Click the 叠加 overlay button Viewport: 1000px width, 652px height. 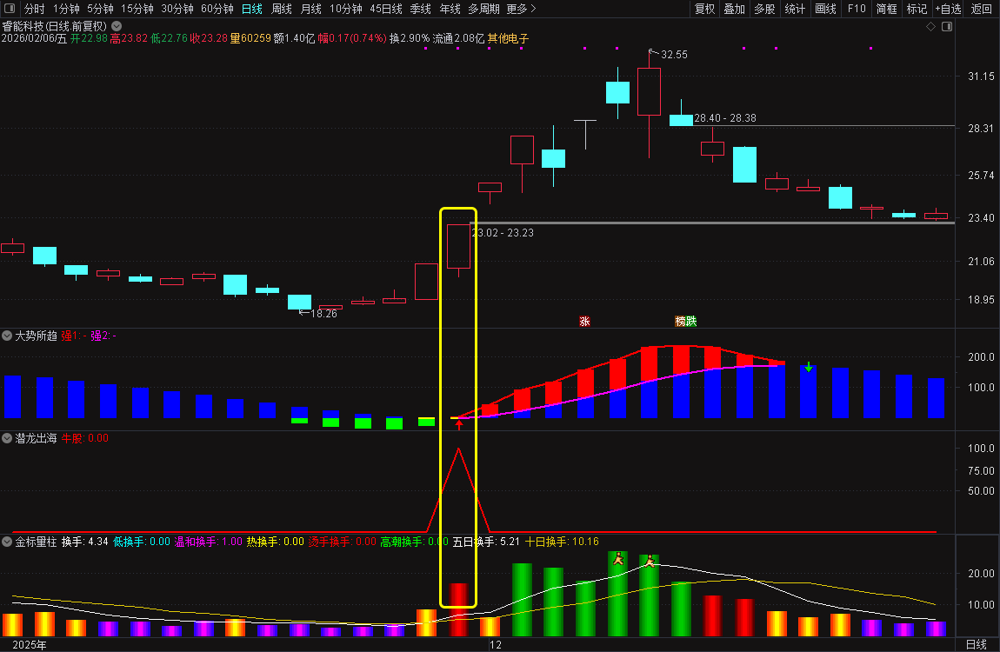(734, 9)
